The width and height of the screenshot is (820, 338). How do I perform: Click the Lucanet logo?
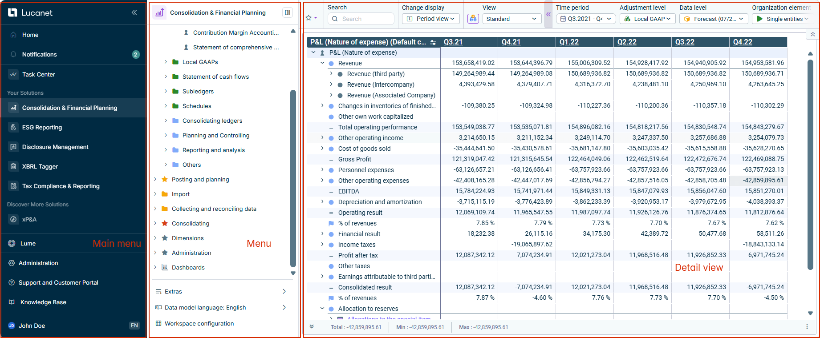(30, 13)
